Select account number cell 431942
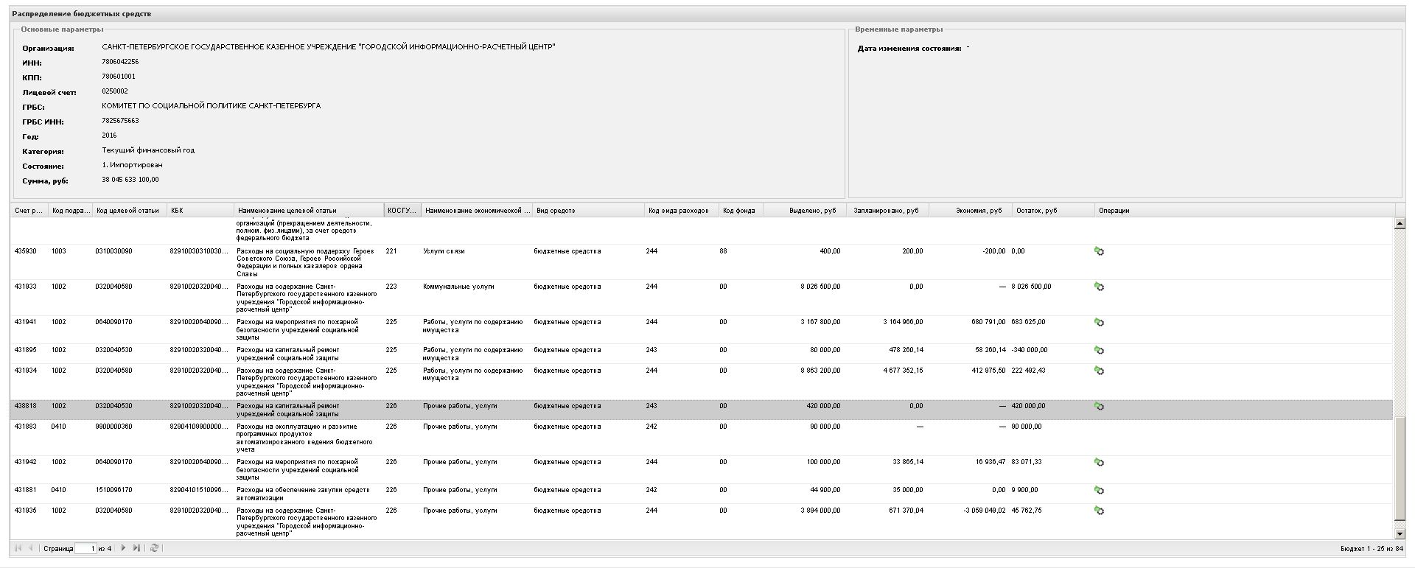 pos(26,462)
